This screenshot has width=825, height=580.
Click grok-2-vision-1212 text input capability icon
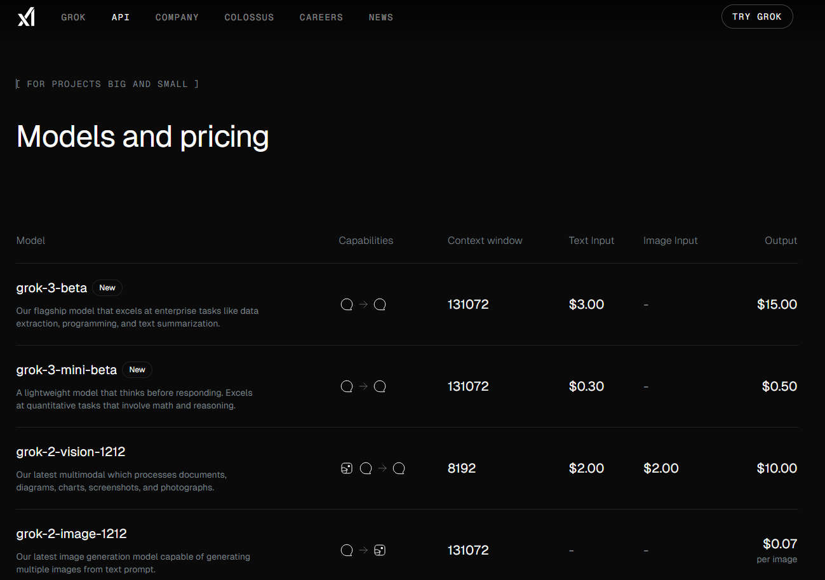coord(366,468)
